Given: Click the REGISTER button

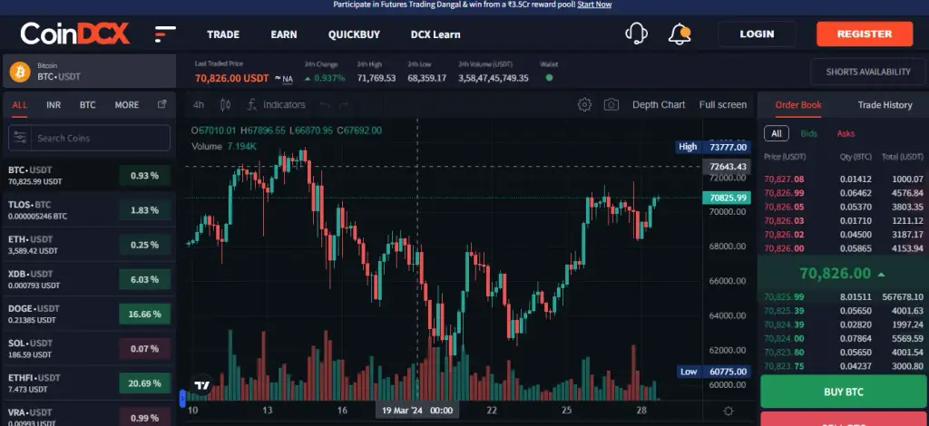Looking at the screenshot, I should (865, 34).
